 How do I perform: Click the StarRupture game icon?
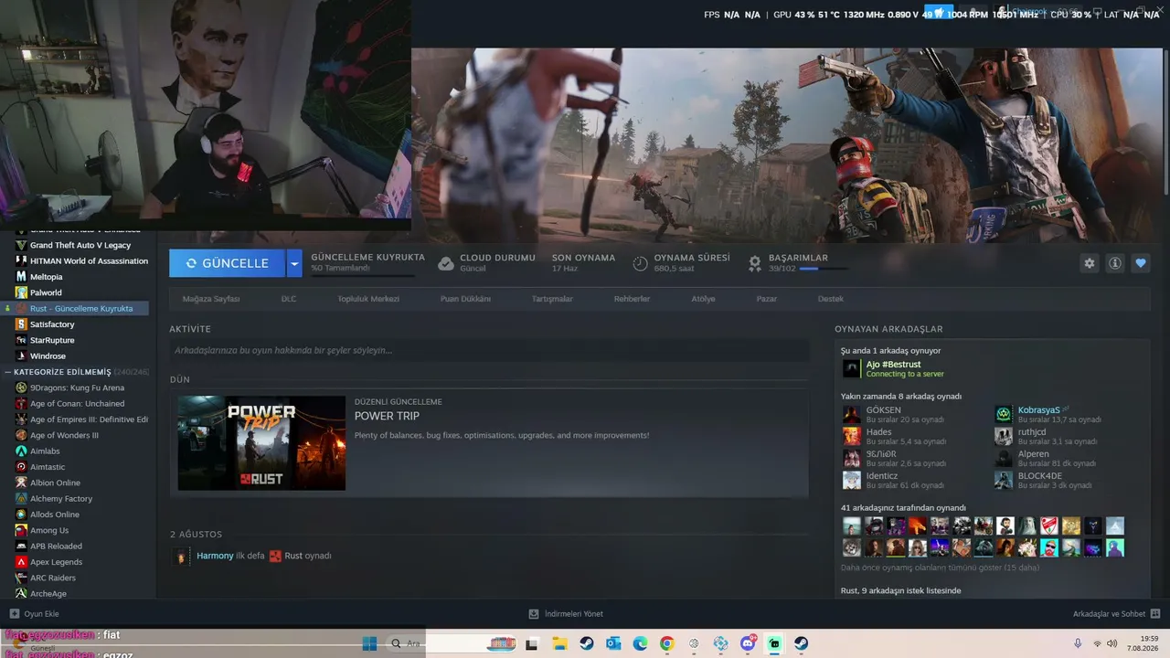[21, 340]
